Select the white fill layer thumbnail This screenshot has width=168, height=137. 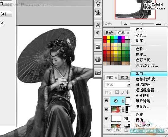point(116,118)
